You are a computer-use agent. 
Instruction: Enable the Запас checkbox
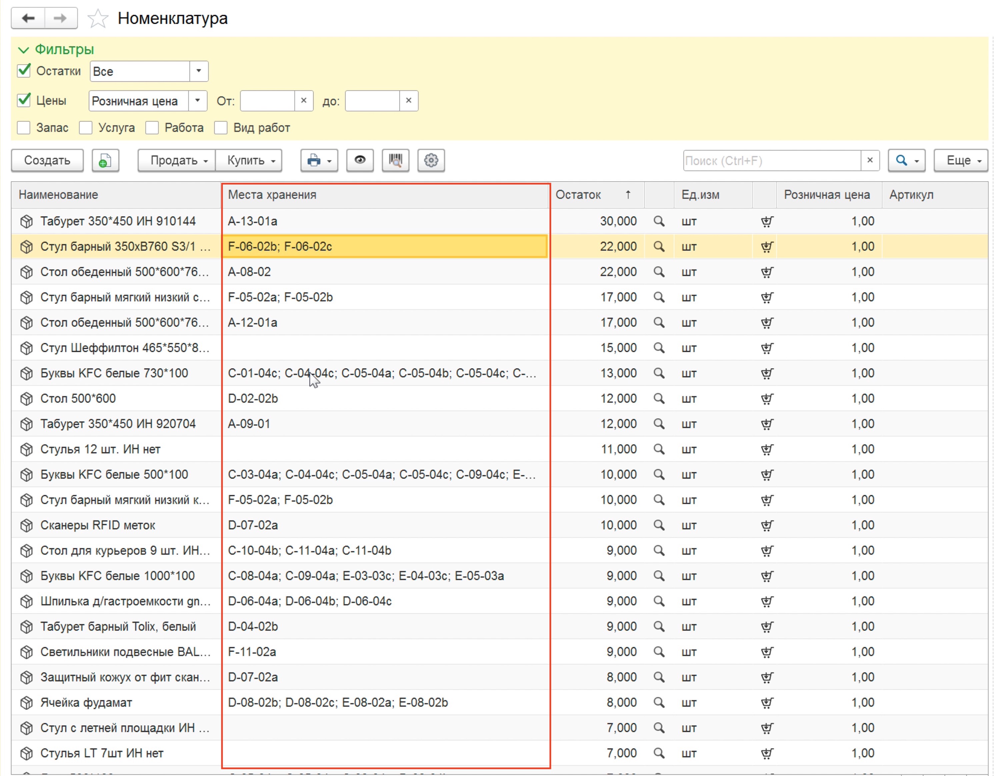[24, 127]
